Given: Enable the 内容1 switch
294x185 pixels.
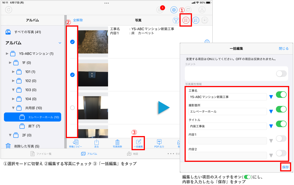Looking at the screenshot, I should (x=281, y=138).
